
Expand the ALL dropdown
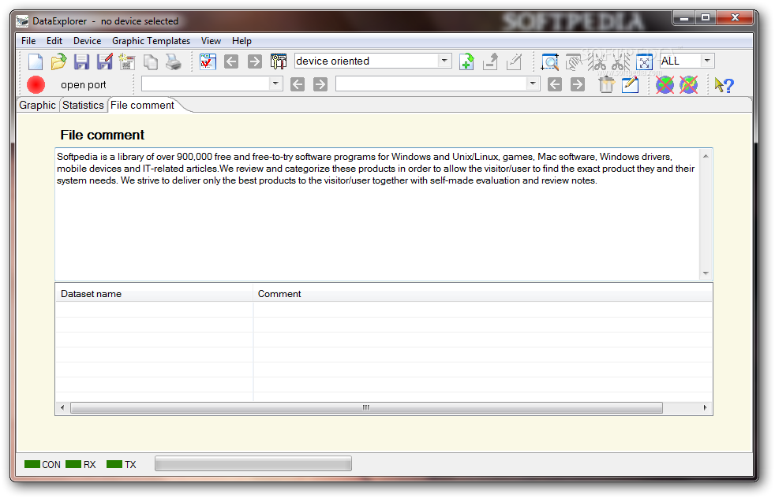[x=707, y=61]
